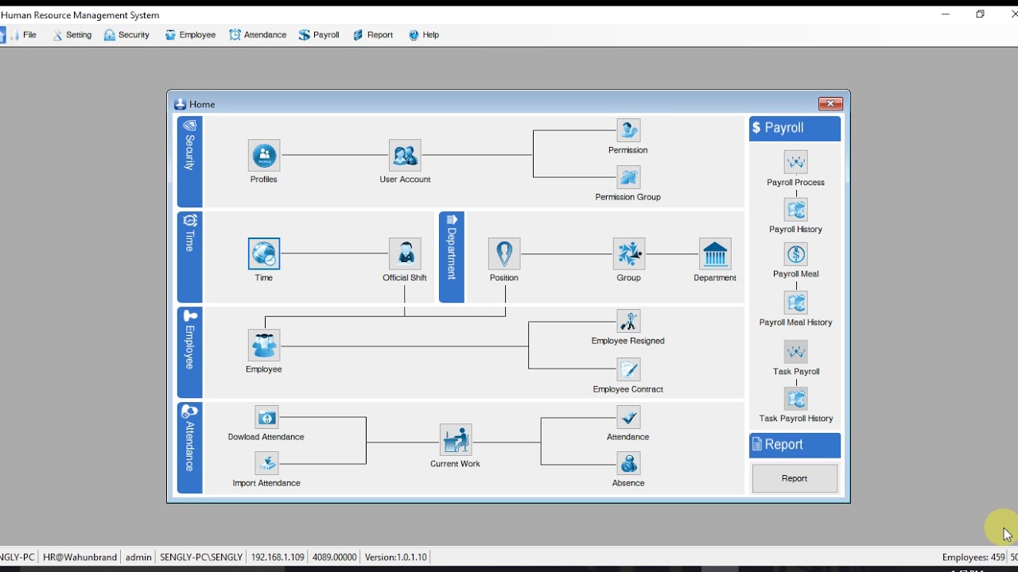The image size is (1018, 572).
Task: Open the Permission Group icon
Action: point(628,177)
